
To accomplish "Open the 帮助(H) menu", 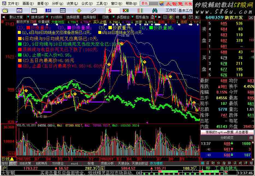I will 131,4.
